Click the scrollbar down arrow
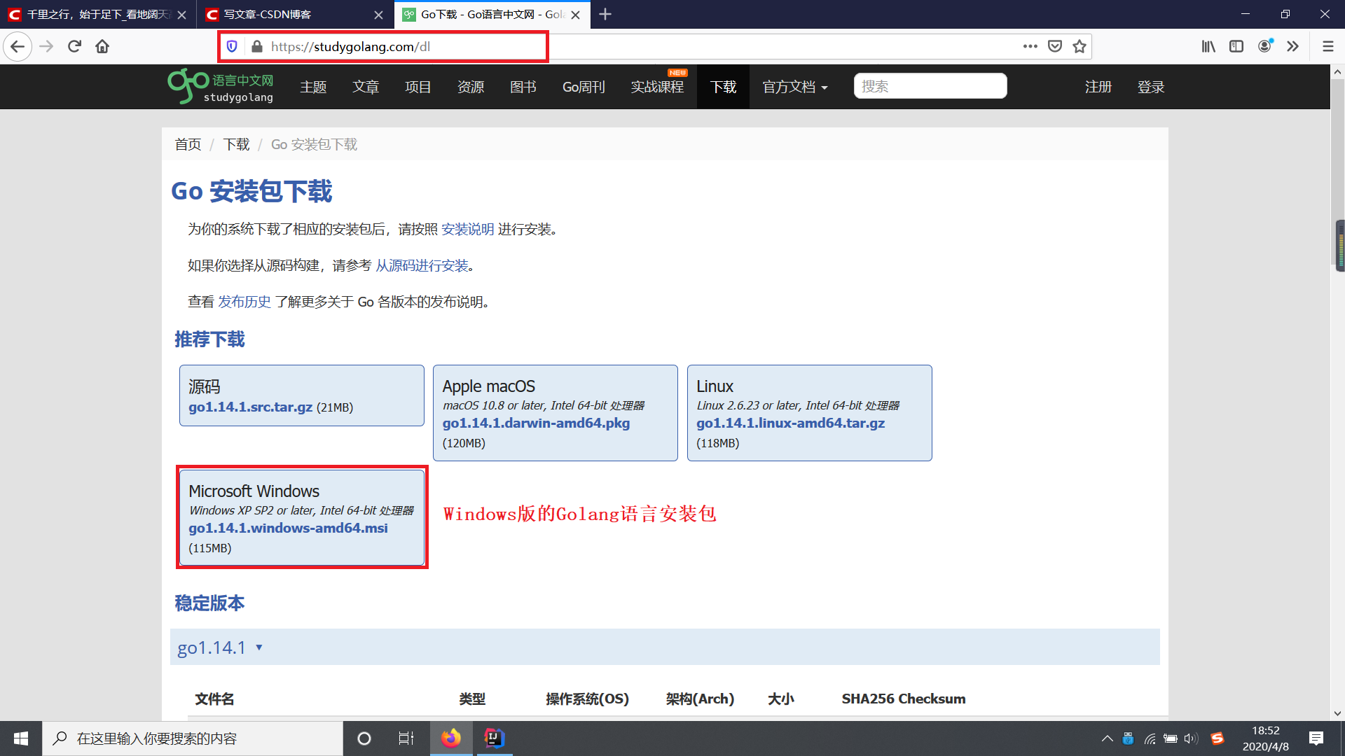 (1338, 714)
